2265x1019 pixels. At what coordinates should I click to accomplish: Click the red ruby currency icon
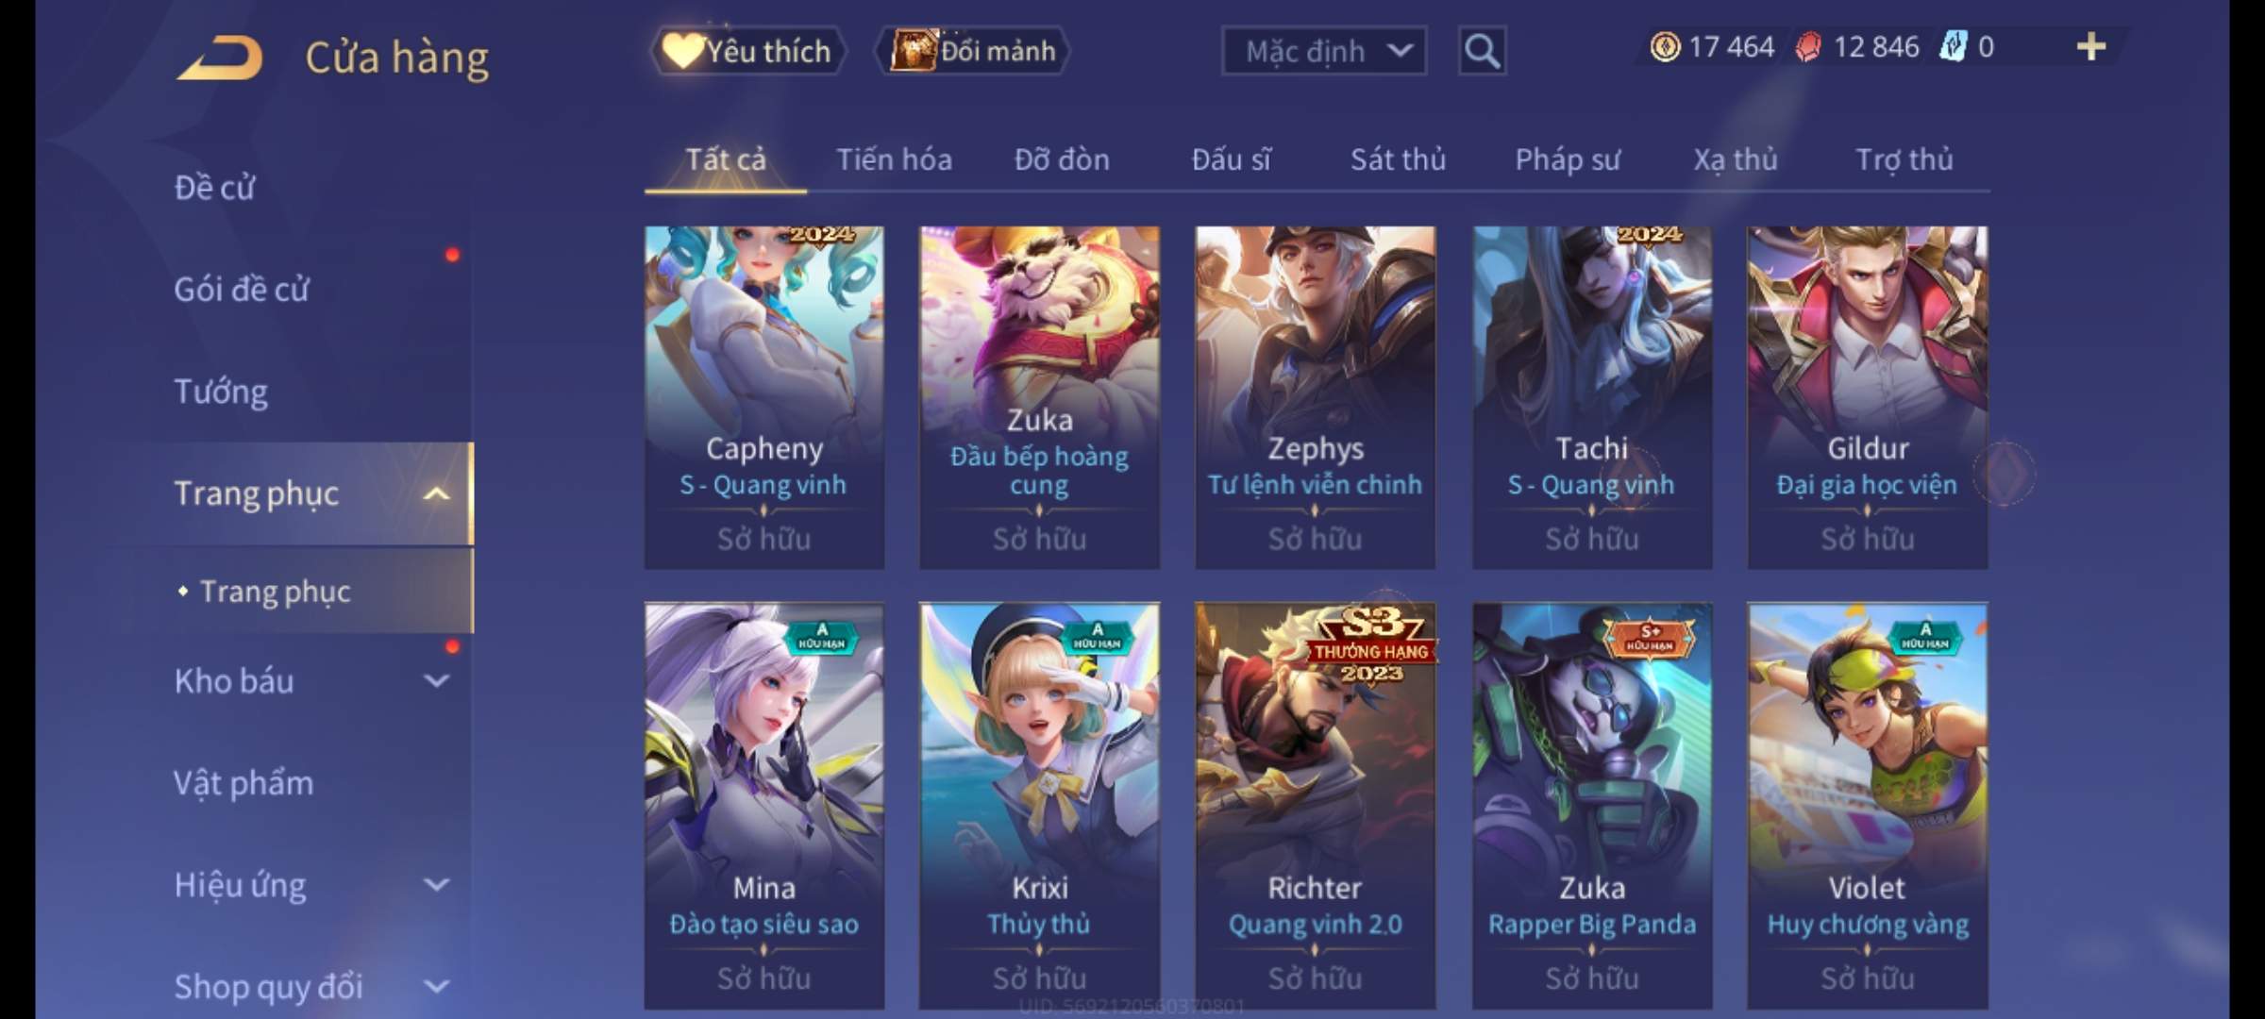click(1808, 47)
